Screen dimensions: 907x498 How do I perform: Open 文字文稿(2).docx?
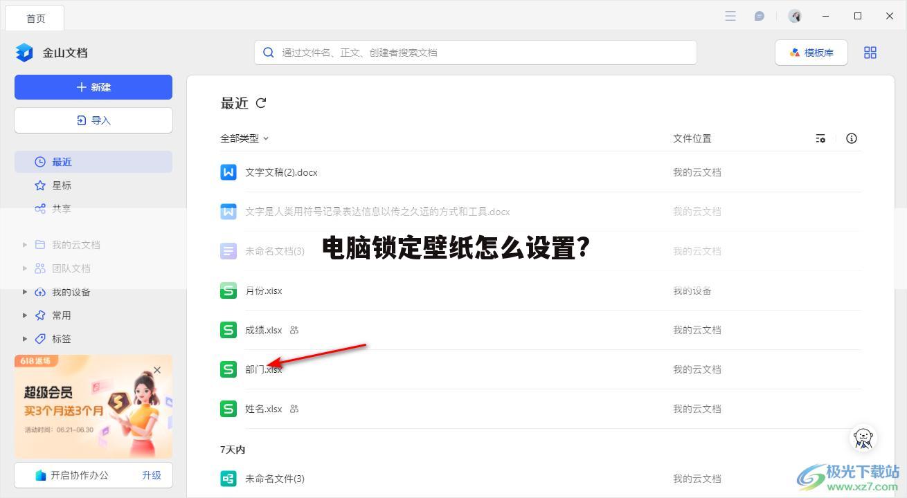coord(281,172)
